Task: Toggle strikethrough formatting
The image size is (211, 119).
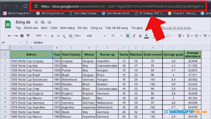Action: pos(140,36)
